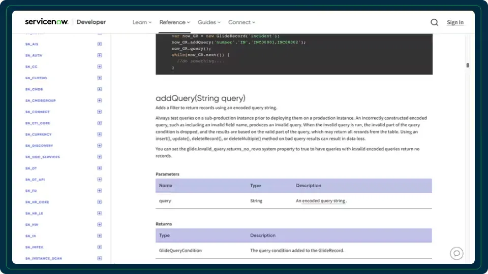Image resolution: width=488 pixels, height=274 pixels.
Task: Expand SN_INSTANCE_SCAN with its plus icon
Action: [99, 258]
